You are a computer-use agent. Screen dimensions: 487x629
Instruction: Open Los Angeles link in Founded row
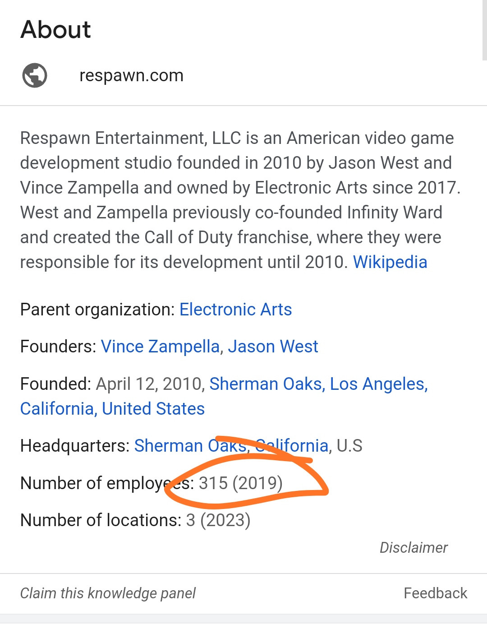(379, 384)
